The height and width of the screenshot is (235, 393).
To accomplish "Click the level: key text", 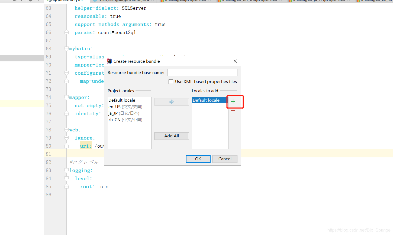I will point(83,178).
